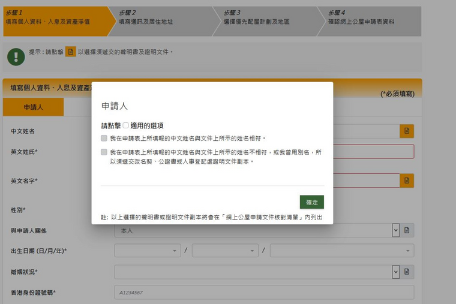Click the green 確定 confirm button
Image resolution: width=456 pixels, height=304 pixels.
[312, 202]
